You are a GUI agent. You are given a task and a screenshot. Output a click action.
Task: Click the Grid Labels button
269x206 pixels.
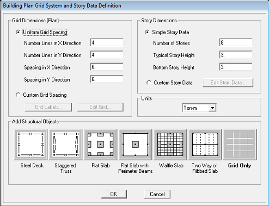[x=48, y=107]
